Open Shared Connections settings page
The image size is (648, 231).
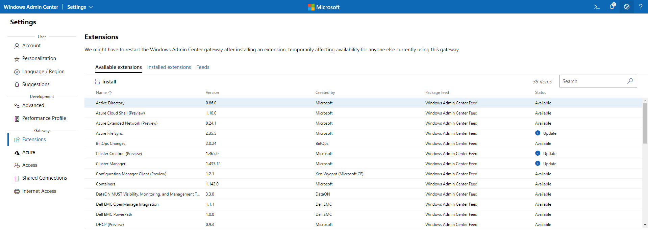(44, 178)
